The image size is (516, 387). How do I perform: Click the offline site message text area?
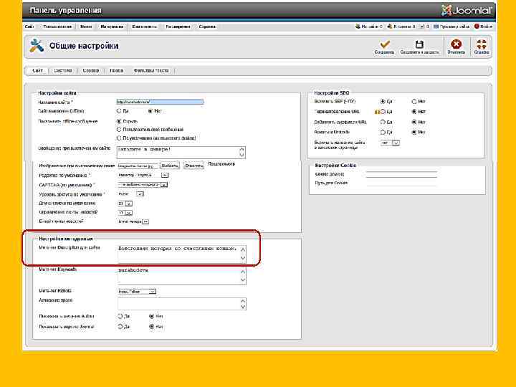coord(181,153)
